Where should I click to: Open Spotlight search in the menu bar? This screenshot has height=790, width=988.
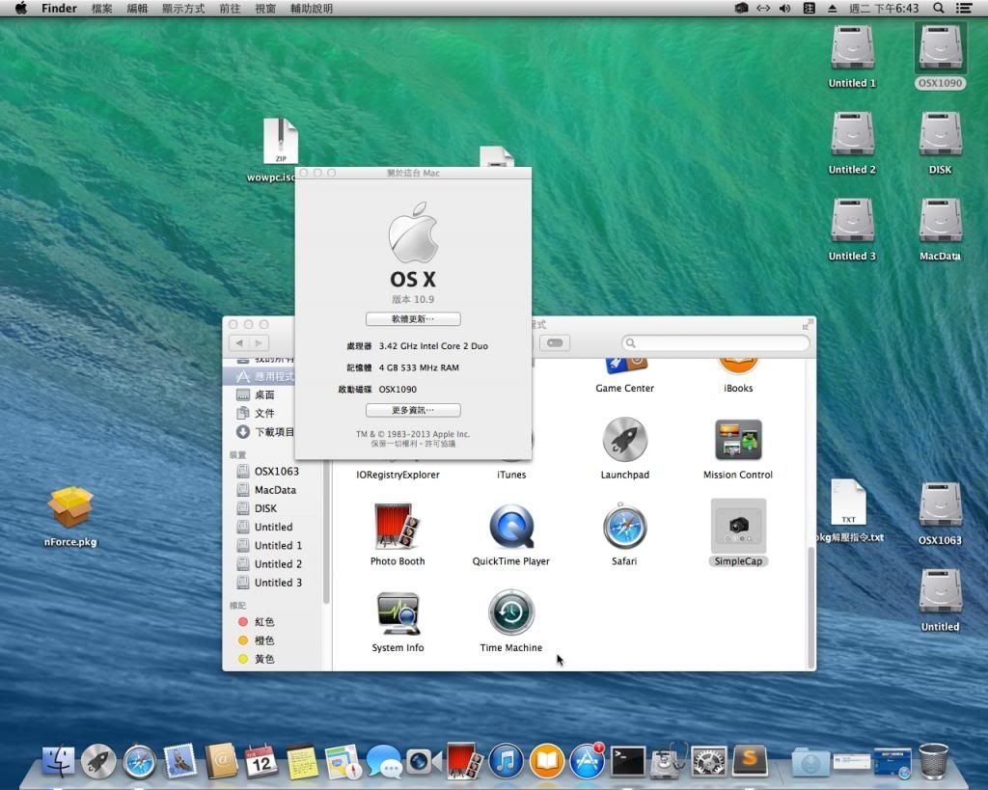(938, 8)
